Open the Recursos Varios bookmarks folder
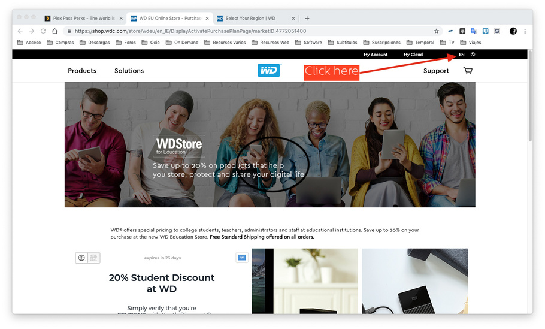545x329 pixels. tap(225, 43)
